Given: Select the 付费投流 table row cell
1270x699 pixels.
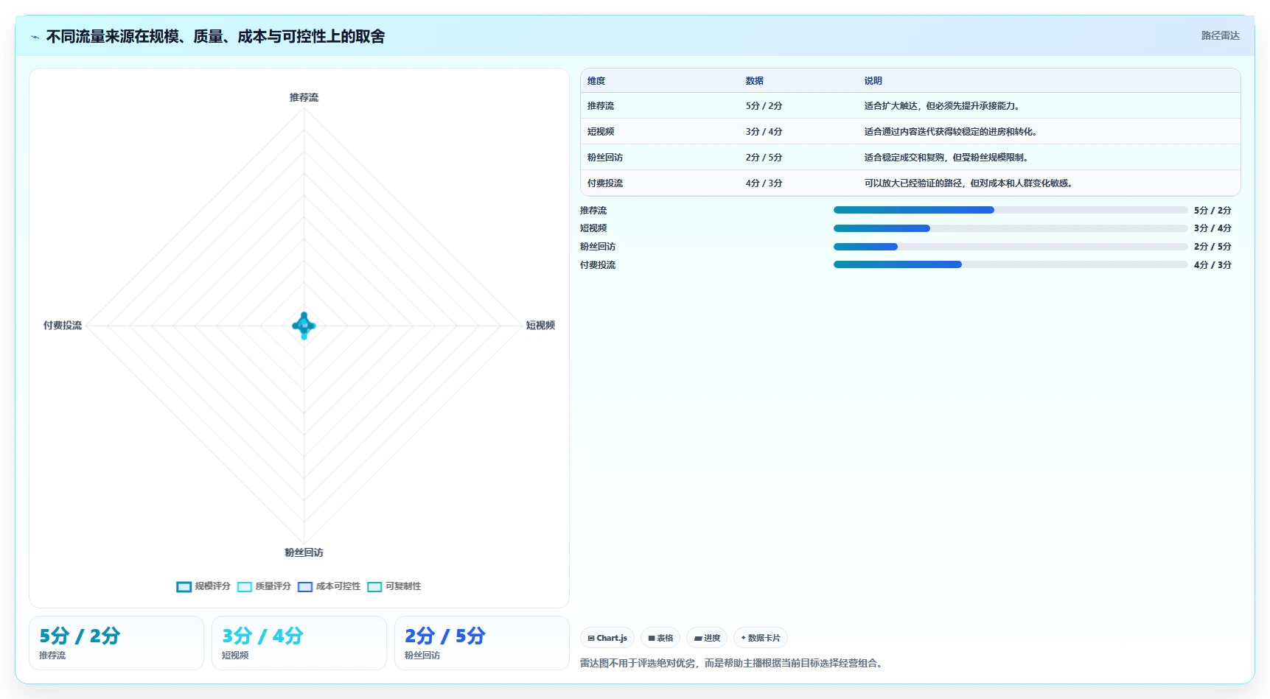Looking at the screenshot, I should click(605, 183).
